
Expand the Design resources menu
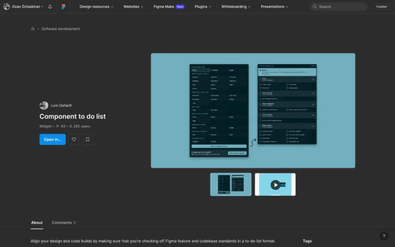[x=96, y=7]
